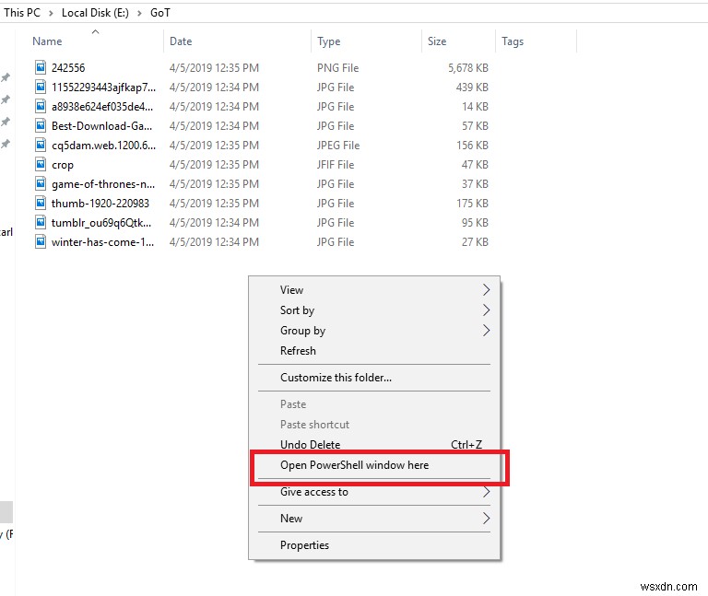Click the 175 KB size value
The height and width of the screenshot is (596, 708).
(472, 204)
